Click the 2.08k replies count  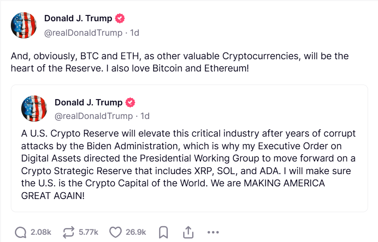(41, 232)
